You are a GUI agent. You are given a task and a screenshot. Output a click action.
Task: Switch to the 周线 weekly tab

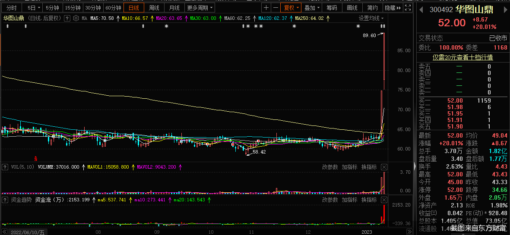tap(154, 8)
